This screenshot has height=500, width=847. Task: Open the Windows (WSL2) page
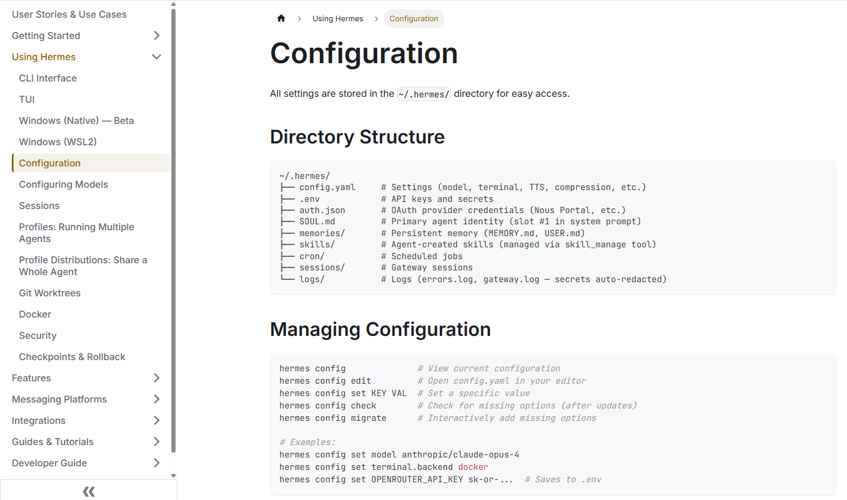58,142
